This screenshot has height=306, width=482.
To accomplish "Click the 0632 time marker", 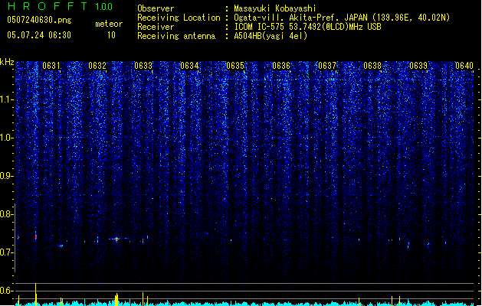I will coord(97,66).
